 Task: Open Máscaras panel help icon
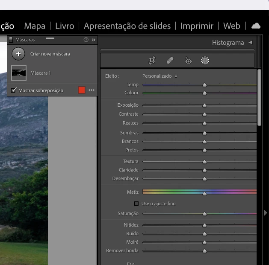[x=86, y=40]
